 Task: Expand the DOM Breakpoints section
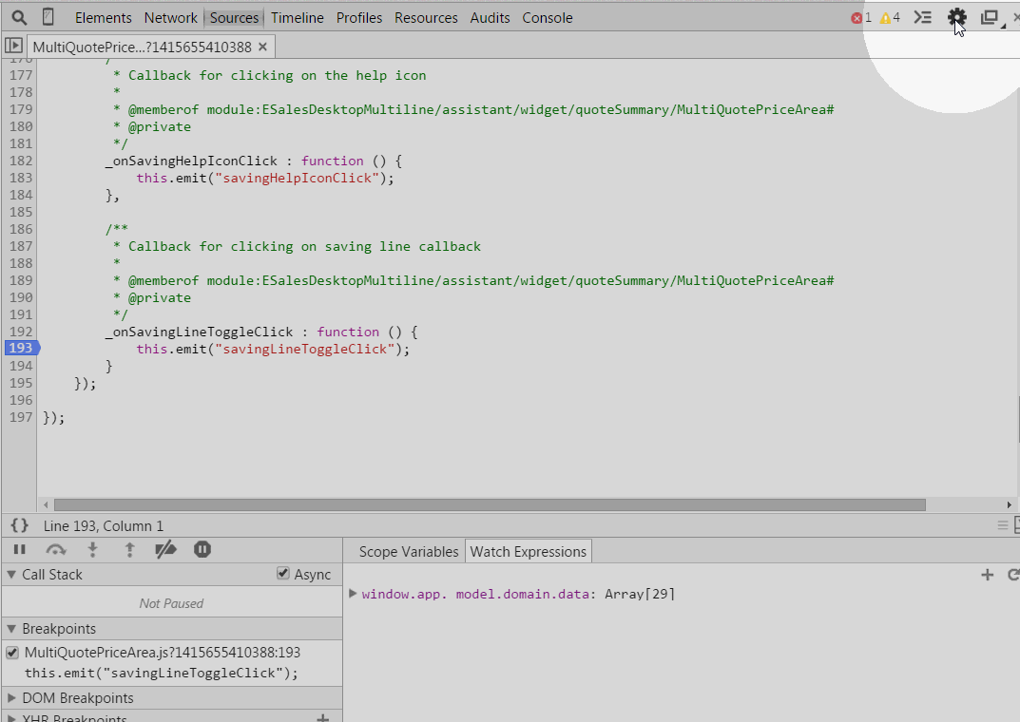click(11, 698)
